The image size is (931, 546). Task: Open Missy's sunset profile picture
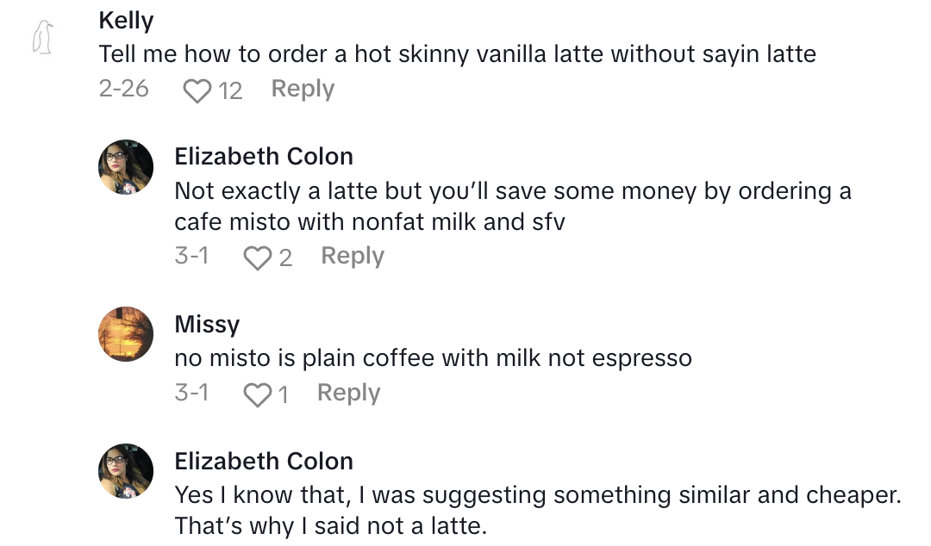(x=126, y=335)
